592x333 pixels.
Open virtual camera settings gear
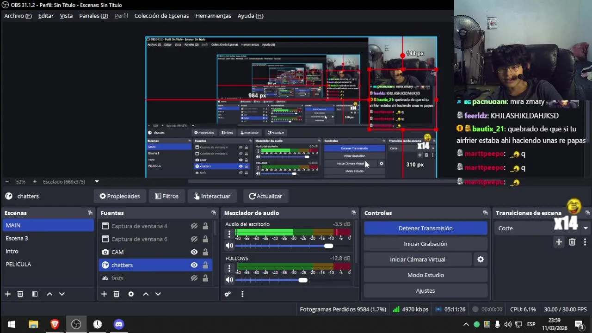(x=481, y=259)
